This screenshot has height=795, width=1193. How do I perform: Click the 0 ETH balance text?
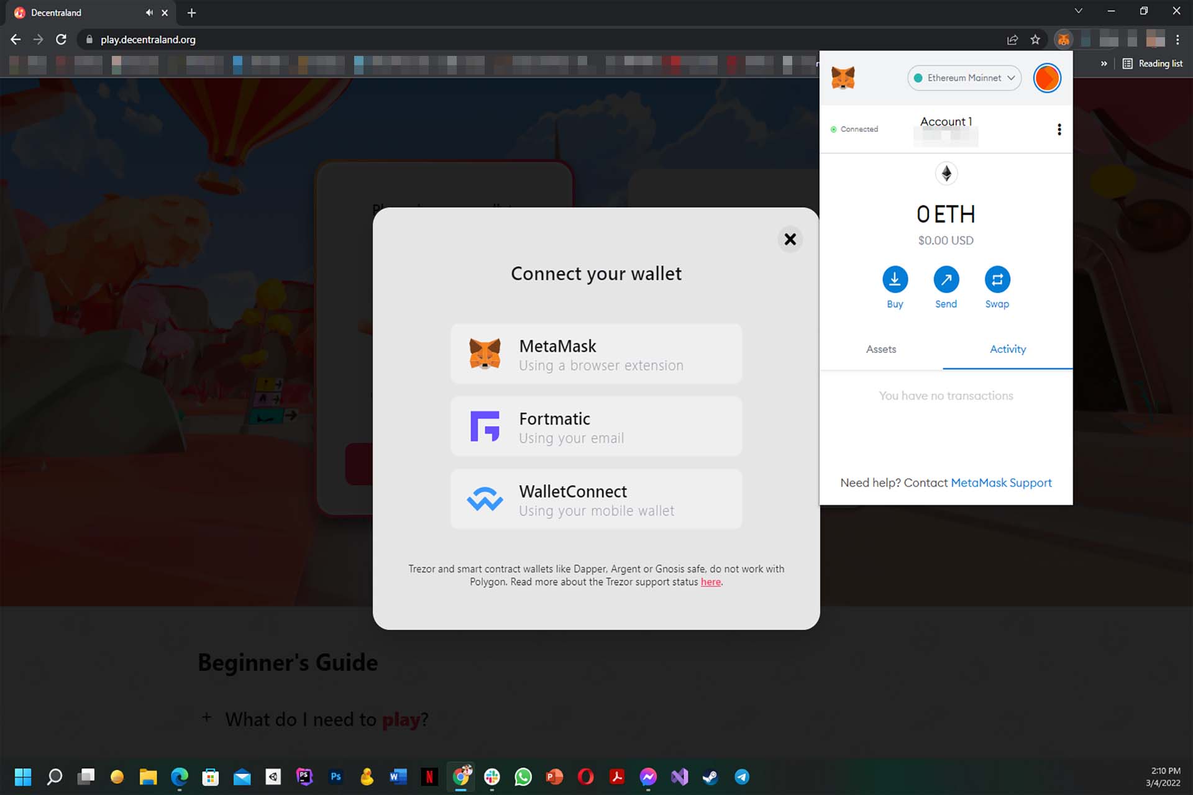(x=946, y=214)
